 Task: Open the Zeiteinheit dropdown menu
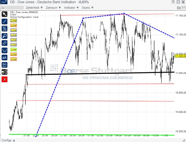pyautogui.click(x=34, y=8)
